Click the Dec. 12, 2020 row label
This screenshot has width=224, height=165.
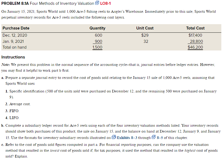[15, 35]
